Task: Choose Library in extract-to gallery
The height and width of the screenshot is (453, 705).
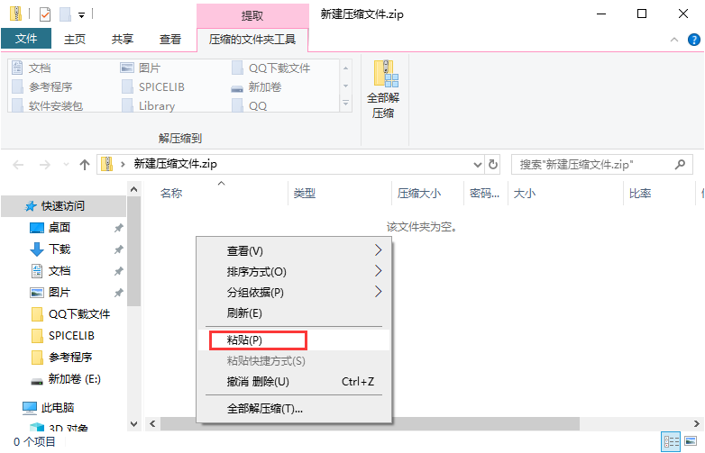Action: coord(149,105)
